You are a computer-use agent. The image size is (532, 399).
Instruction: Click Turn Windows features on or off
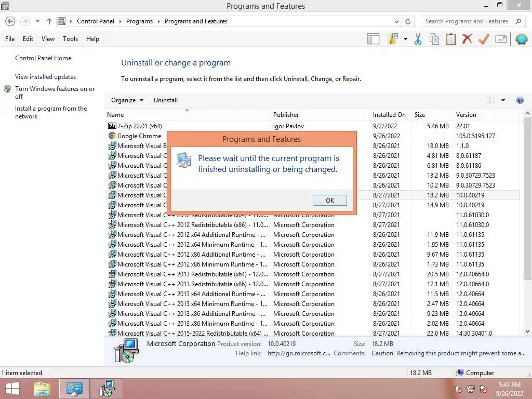point(55,92)
